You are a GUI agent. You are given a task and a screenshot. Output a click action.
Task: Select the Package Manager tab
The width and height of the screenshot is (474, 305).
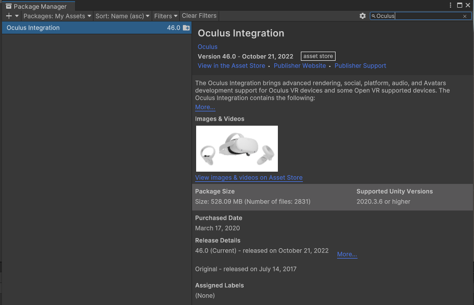[x=40, y=7]
